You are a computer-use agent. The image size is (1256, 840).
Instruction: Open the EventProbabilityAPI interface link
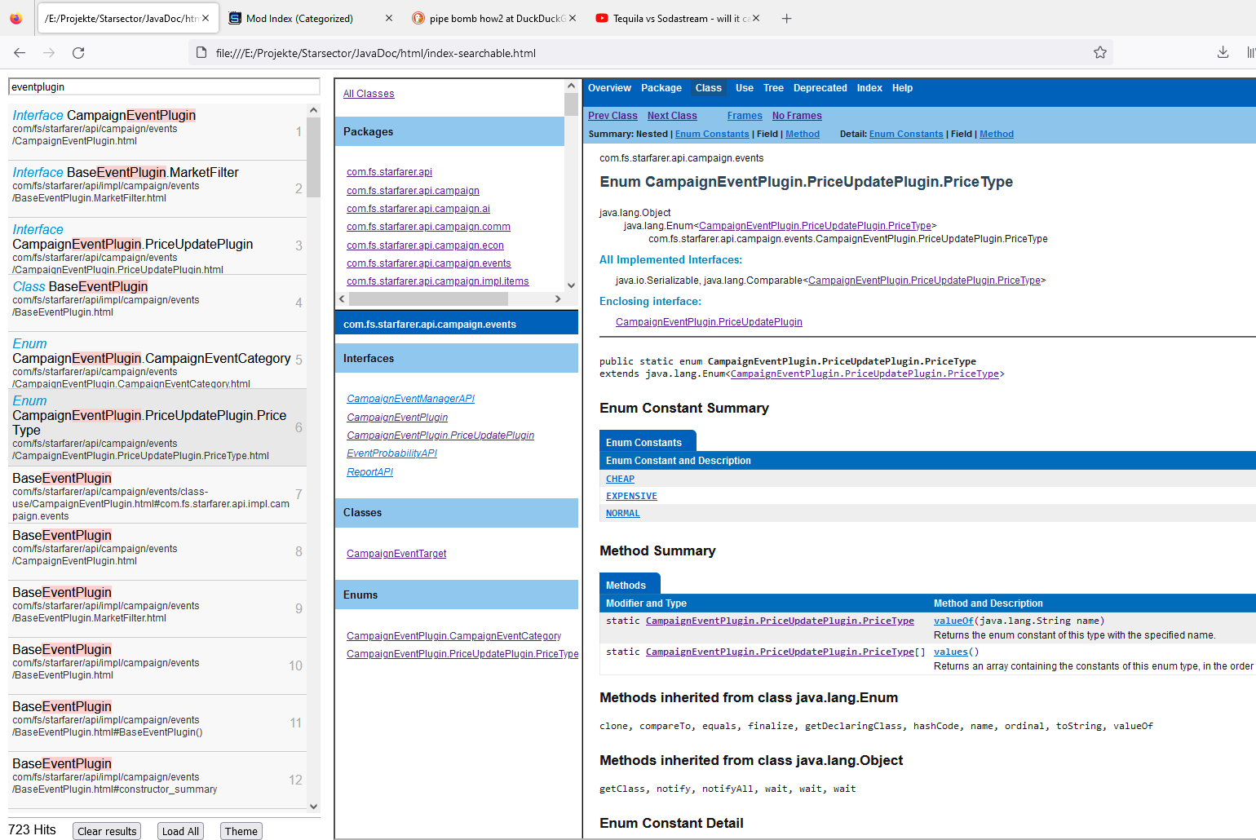tap(391, 453)
